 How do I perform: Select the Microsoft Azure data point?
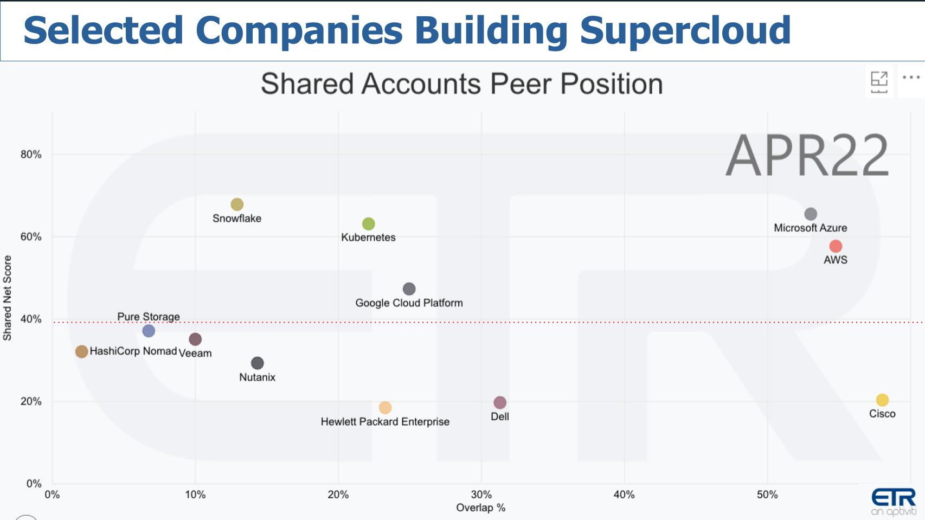pyautogui.click(x=811, y=213)
